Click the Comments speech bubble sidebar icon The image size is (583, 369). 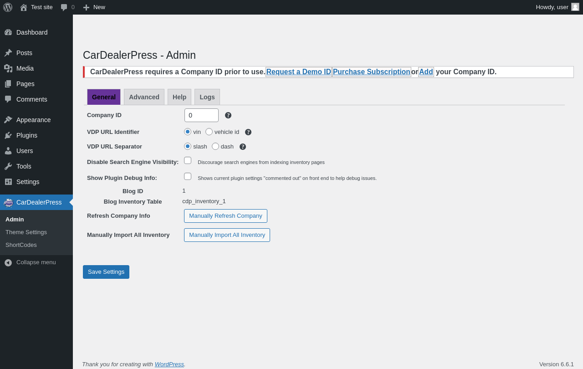pyautogui.click(x=8, y=99)
